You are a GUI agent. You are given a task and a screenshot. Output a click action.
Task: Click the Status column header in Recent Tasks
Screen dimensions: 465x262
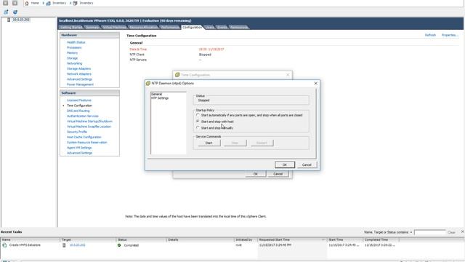point(141,239)
